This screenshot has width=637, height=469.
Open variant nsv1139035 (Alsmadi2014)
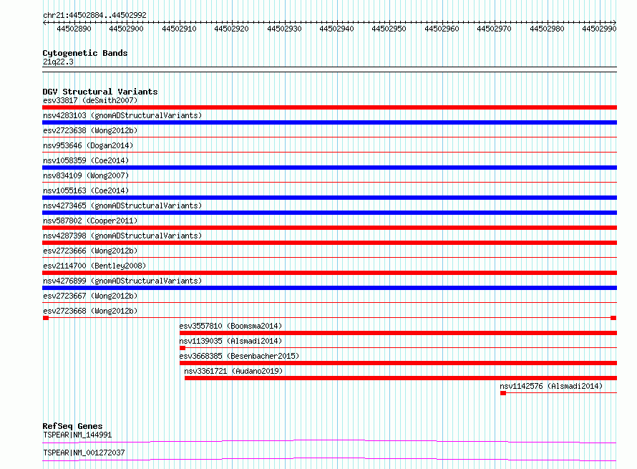point(230,341)
